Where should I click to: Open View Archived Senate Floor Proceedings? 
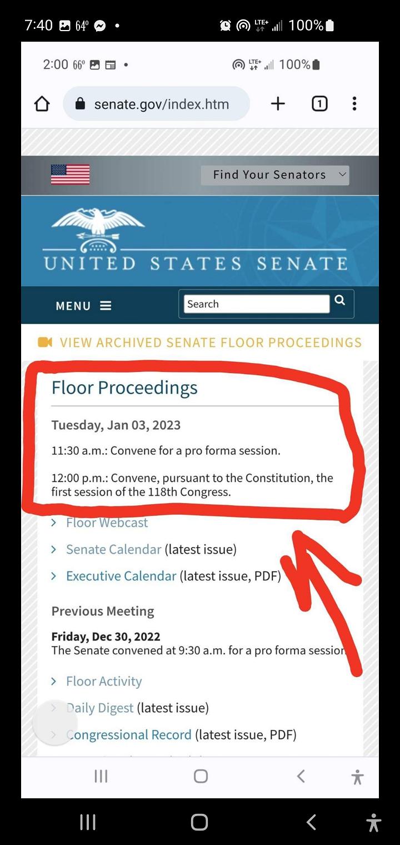210,342
